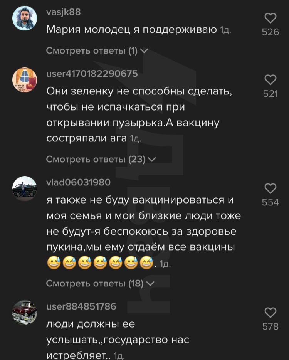Like vlad06031980's comment with heart
Screen dimensions: 289x360
point(271,188)
